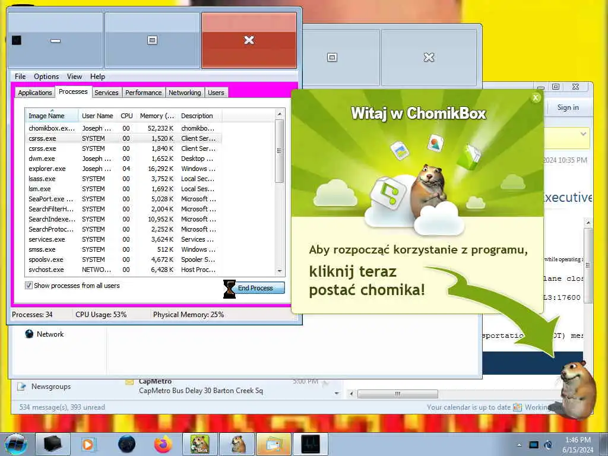Open the black box taskbar icon
Screen dimensions: 608x456
click(53, 444)
